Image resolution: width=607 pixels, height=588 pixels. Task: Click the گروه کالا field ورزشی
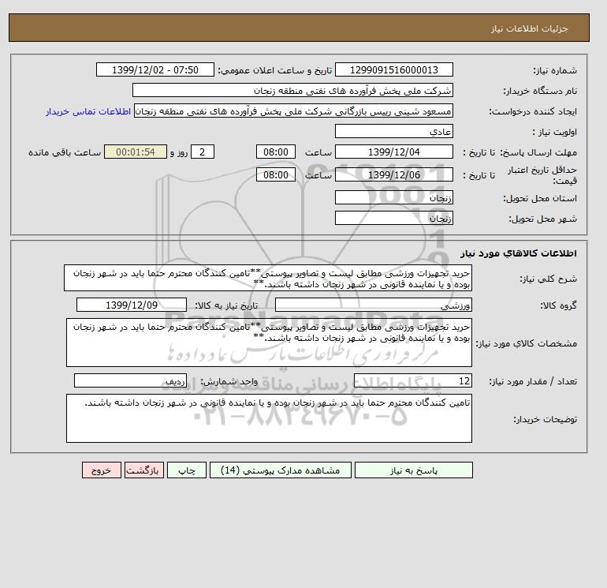[373, 305]
